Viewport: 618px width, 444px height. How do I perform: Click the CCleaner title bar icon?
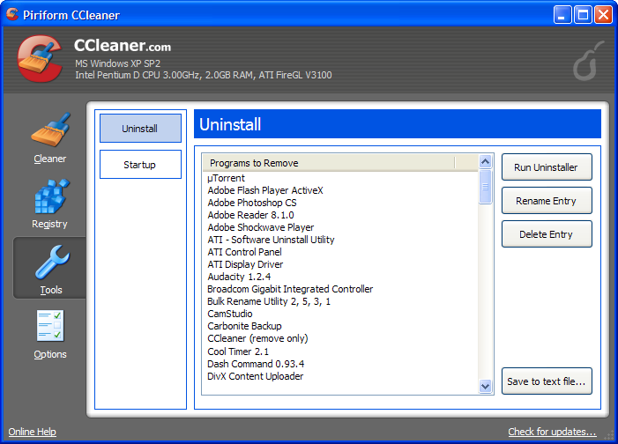(x=12, y=14)
